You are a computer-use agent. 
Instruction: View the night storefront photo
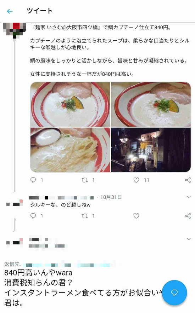151,150
